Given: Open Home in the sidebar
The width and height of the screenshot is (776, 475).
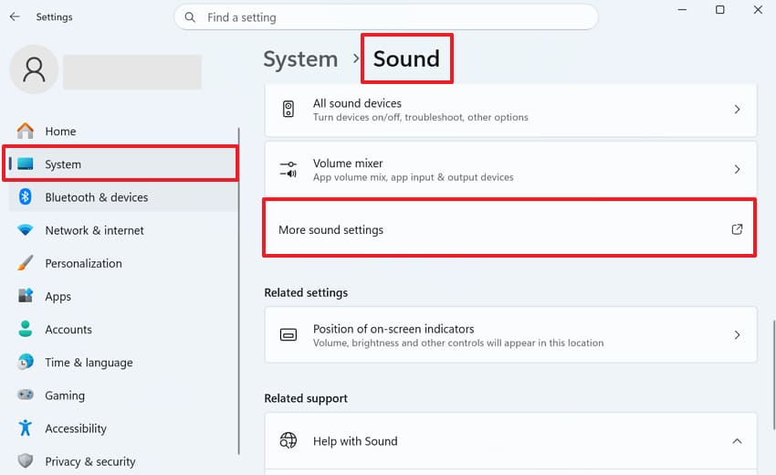Looking at the screenshot, I should (122, 132).
